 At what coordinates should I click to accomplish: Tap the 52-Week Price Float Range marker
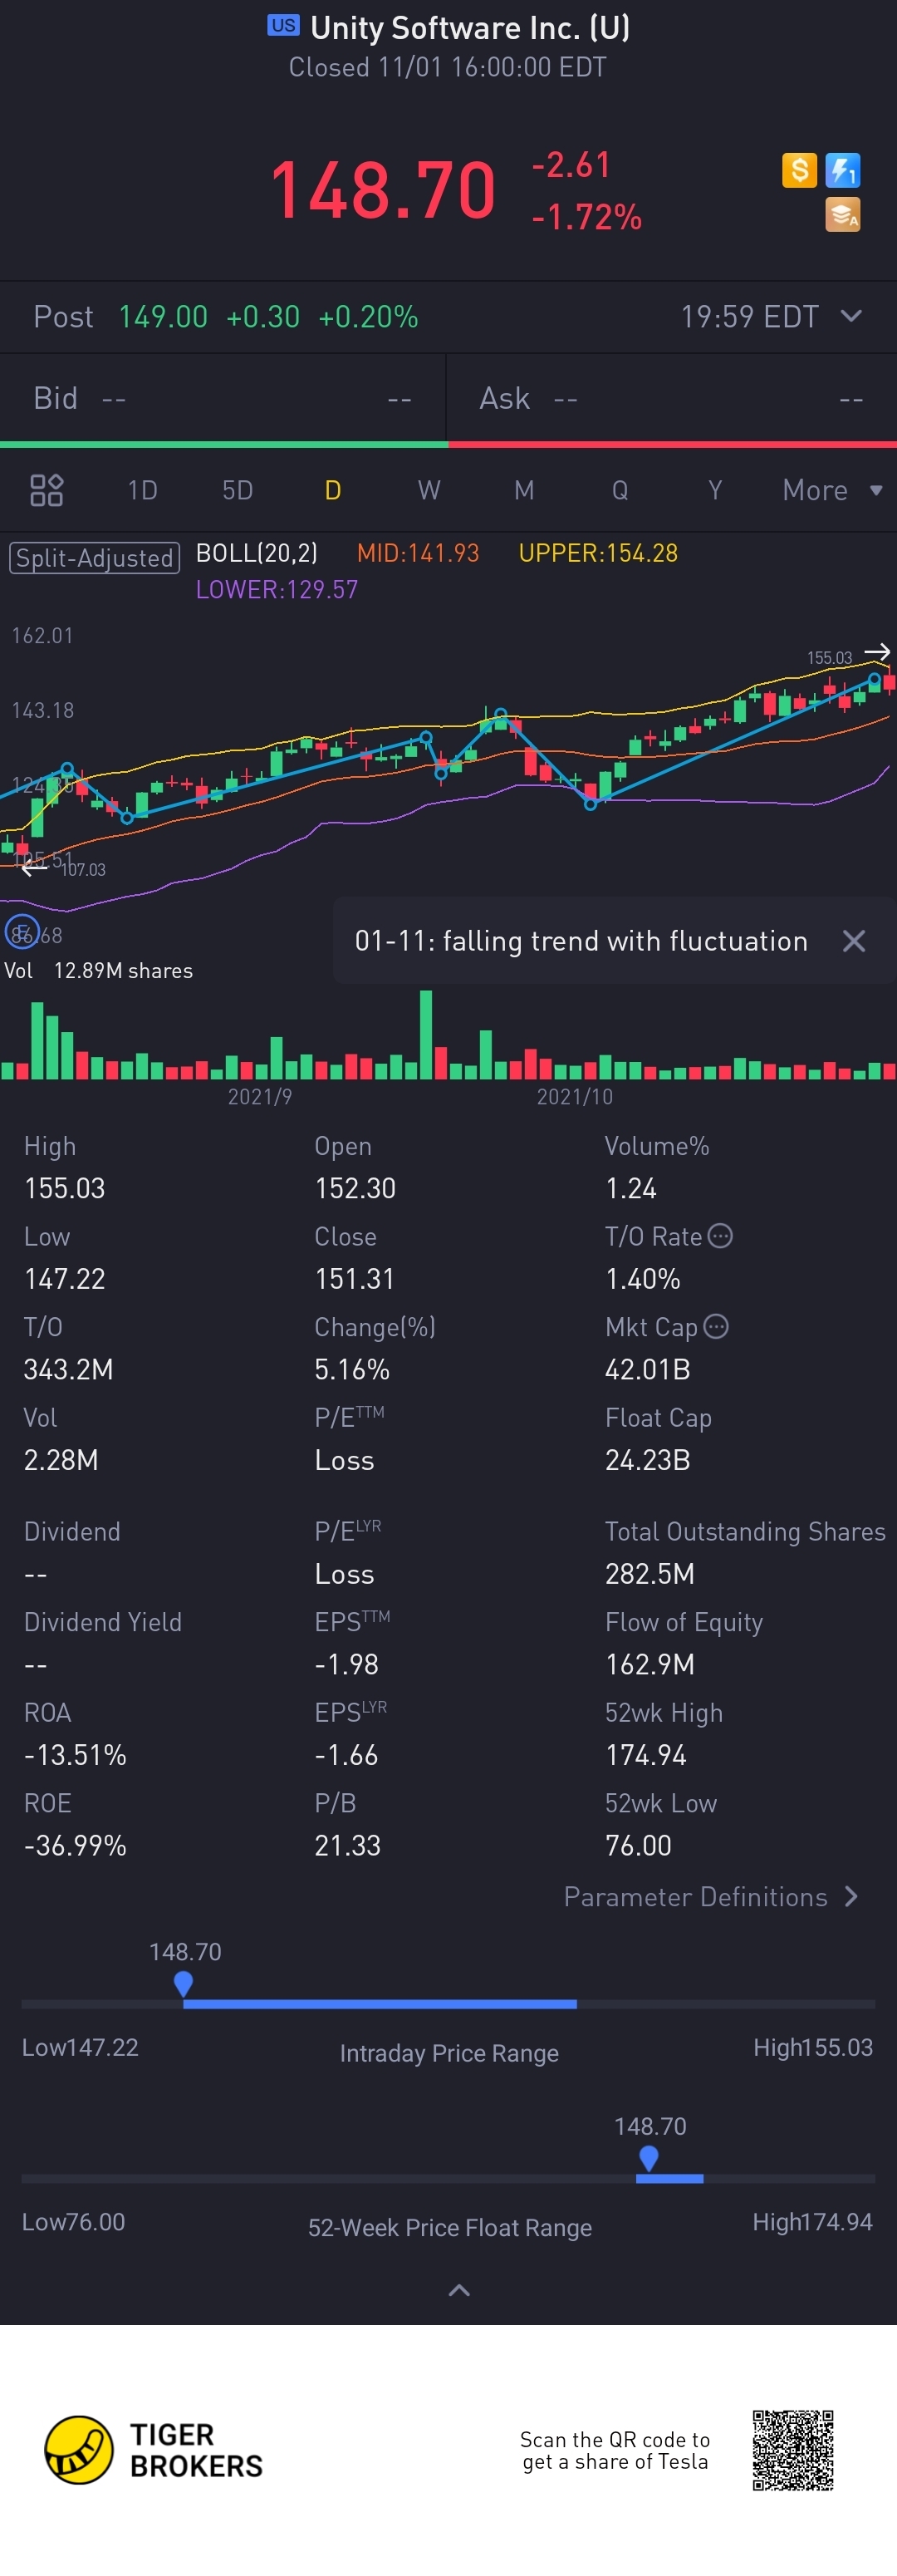click(x=648, y=2158)
